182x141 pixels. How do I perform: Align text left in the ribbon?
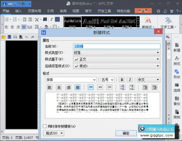click(6, 27)
